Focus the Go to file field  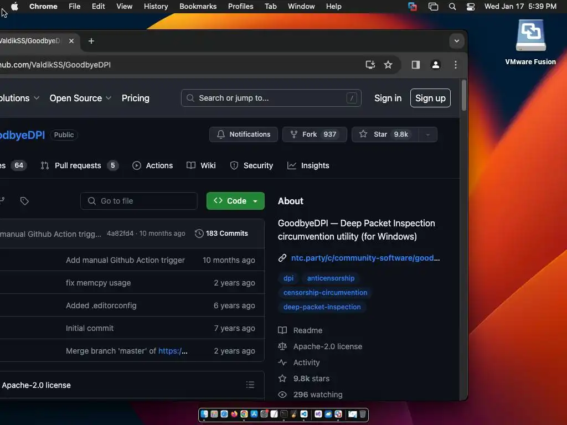coord(139,201)
